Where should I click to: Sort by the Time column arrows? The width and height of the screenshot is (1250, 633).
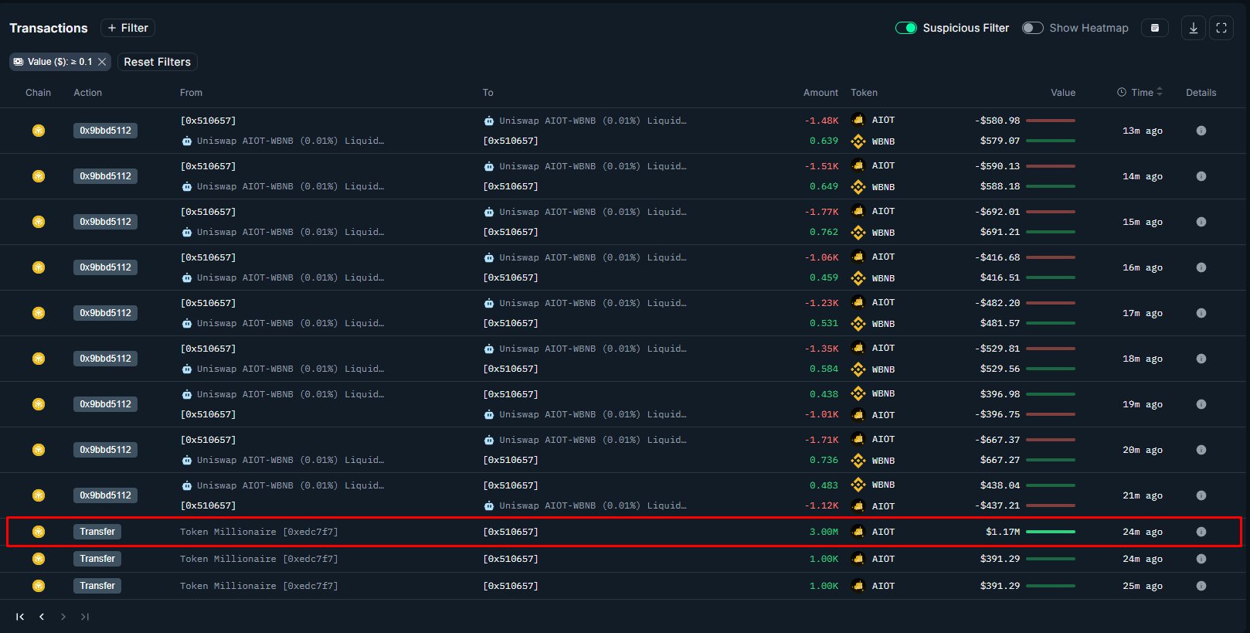click(1159, 92)
